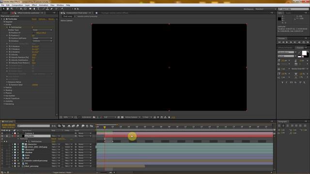Toggle the Particles/sec stopwatch
The width and height of the screenshot is (310, 174).
[10, 27]
